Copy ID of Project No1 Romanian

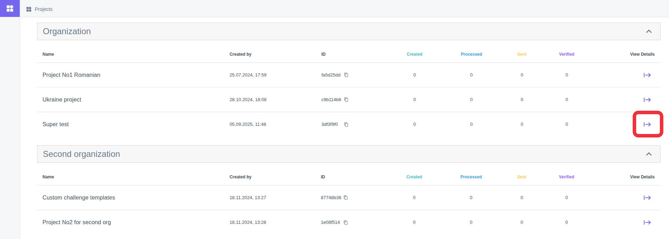(x=346, y=75)
